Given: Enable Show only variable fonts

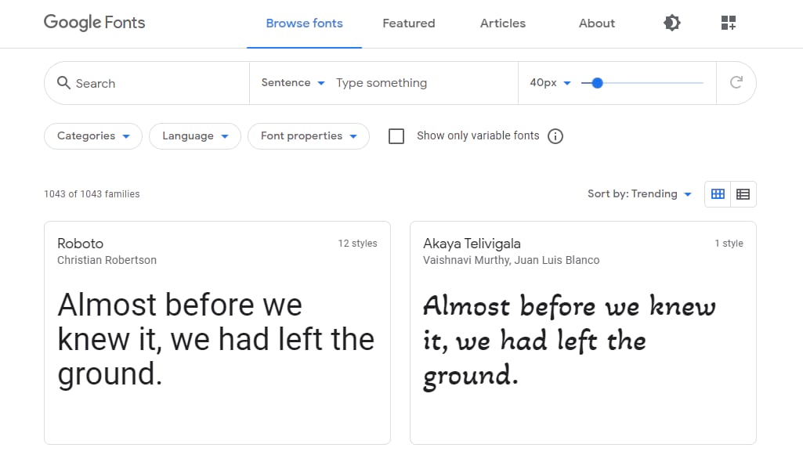Looking at the screenshot, I should (x=396, y=135).
